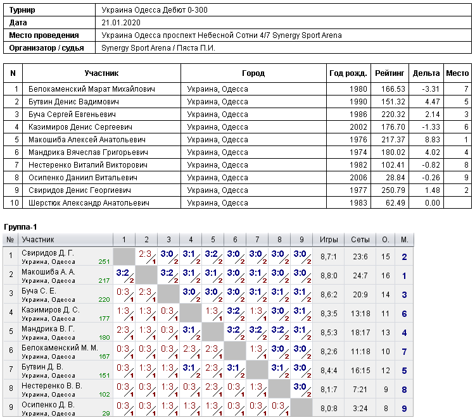Click the 'Город' column header
Image resolution: width=475 pixels, height=420 pixels.
click(253, 73)
